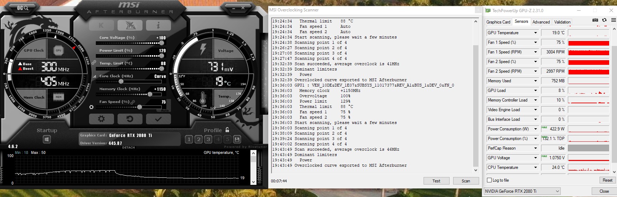The width and height of the screenshot is (617, 197).
Task: Open voltage-frequency curve editor icon
Action: tap(94, 76)
